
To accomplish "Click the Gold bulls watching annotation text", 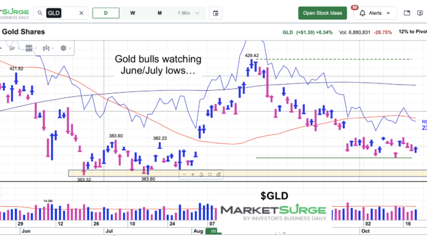I will click(x=158, y=64).
